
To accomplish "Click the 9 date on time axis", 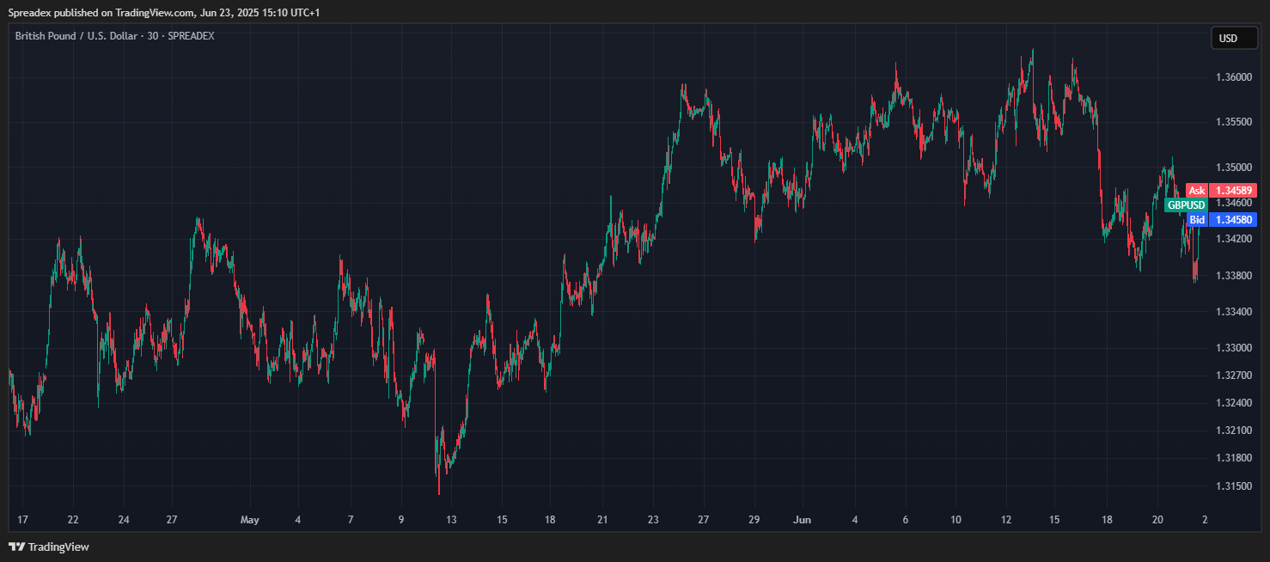I will [400, 520].
